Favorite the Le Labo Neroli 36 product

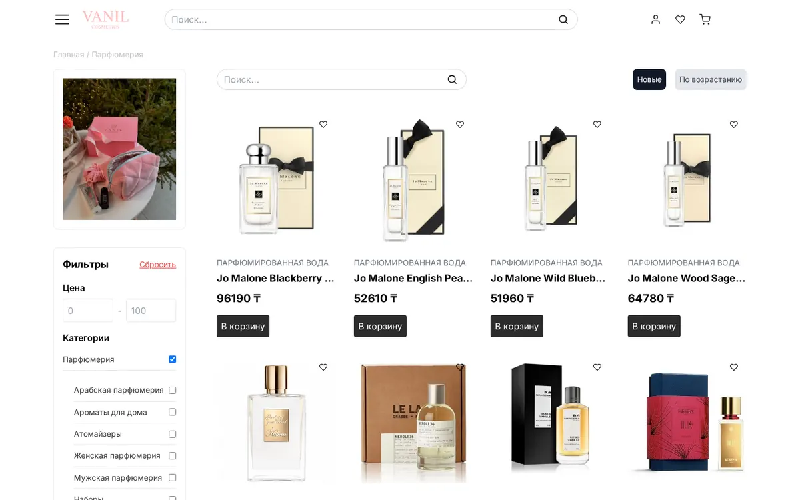pyautogui.click(x=460, y=367)
